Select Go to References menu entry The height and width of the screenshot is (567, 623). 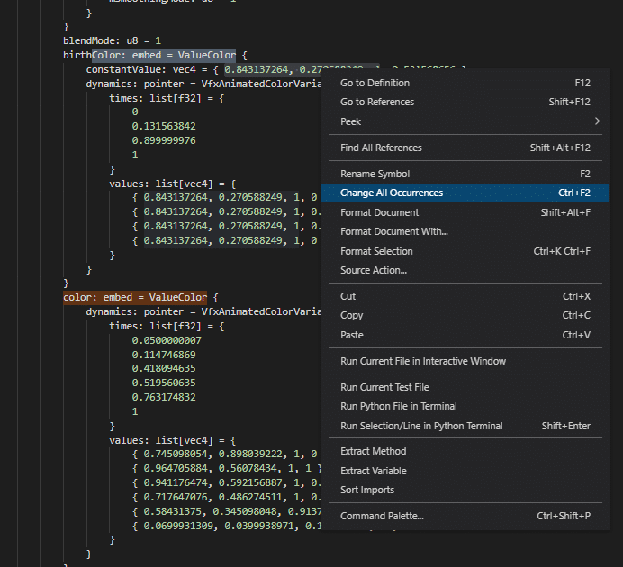pyautogui.click(x=377, y=102)
